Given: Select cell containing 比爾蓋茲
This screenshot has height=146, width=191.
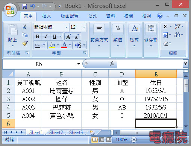Looking at the screenshot, I should [x=62, y=91].
